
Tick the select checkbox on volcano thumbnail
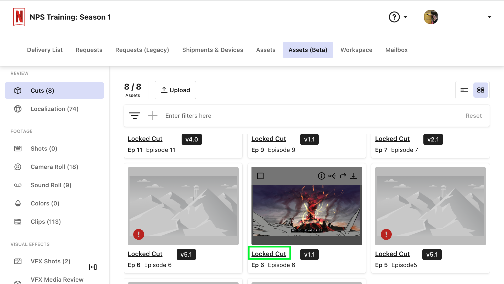tap(260, 176)
